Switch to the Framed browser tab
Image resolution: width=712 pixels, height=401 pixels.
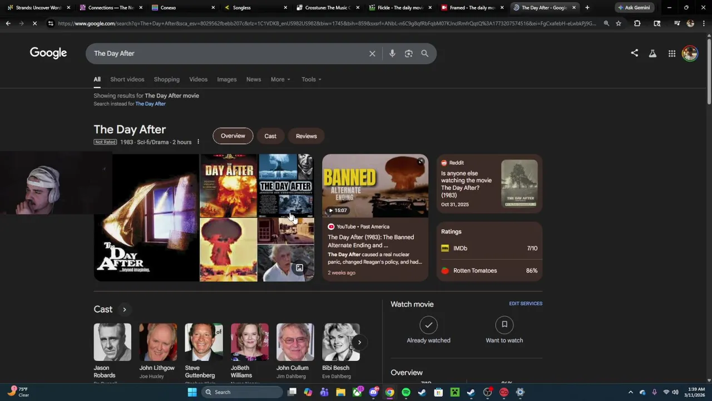pos(472,8)
